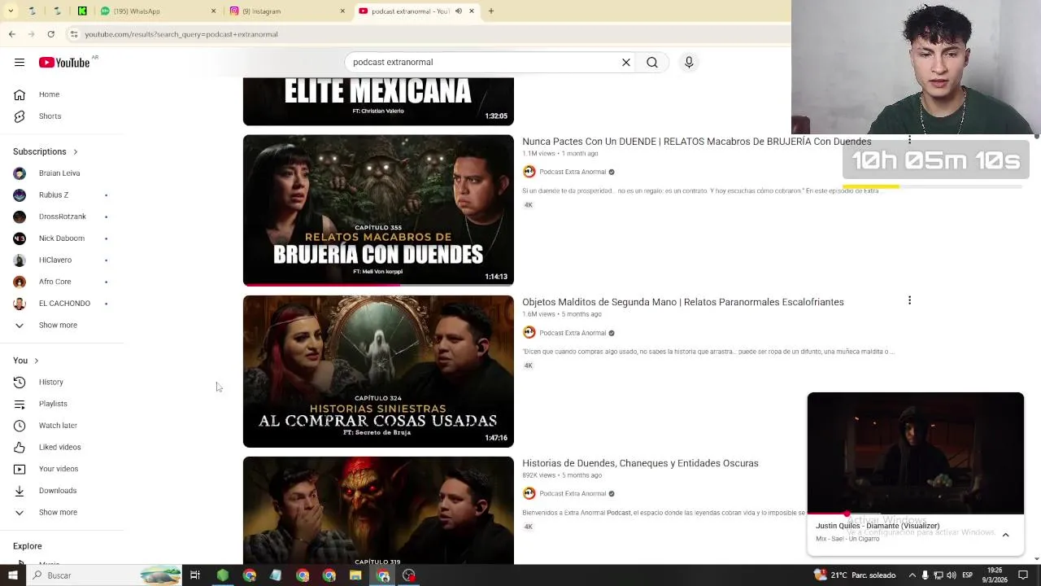Expand the You section chevron

[x=36, y=361]
